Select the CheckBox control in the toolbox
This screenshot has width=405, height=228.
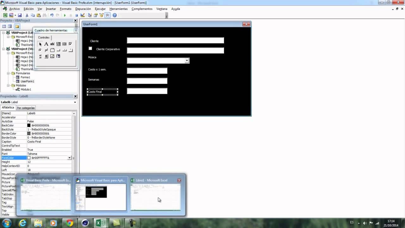(x=70, y=44)
